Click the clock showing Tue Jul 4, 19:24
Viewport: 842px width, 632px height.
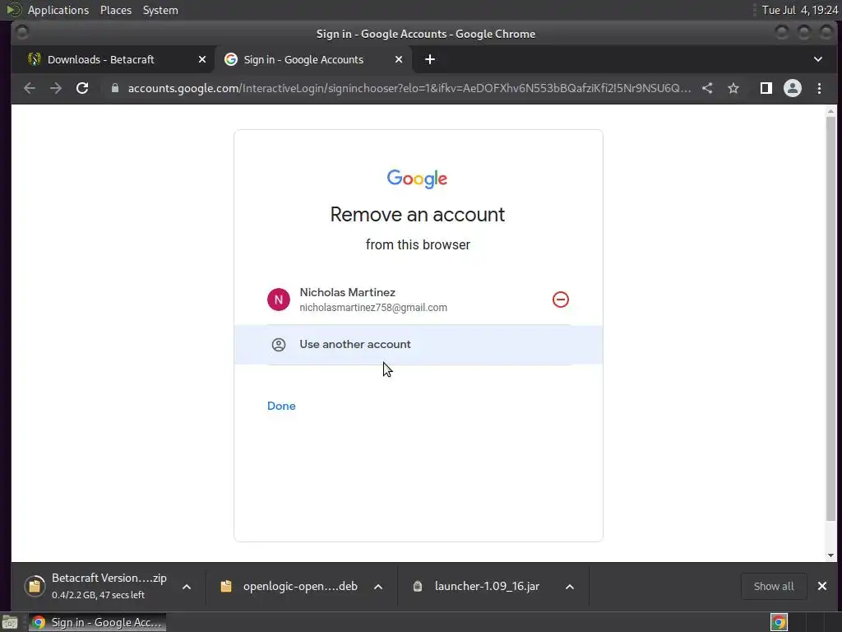pyautogui.click(x=800, y=10)
